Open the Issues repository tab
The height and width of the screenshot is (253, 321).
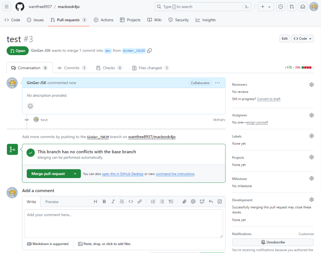pos(35,20)
